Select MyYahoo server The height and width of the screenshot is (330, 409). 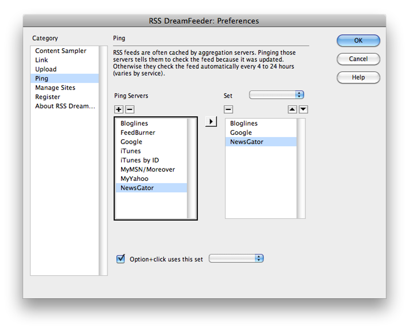(151, 179)
